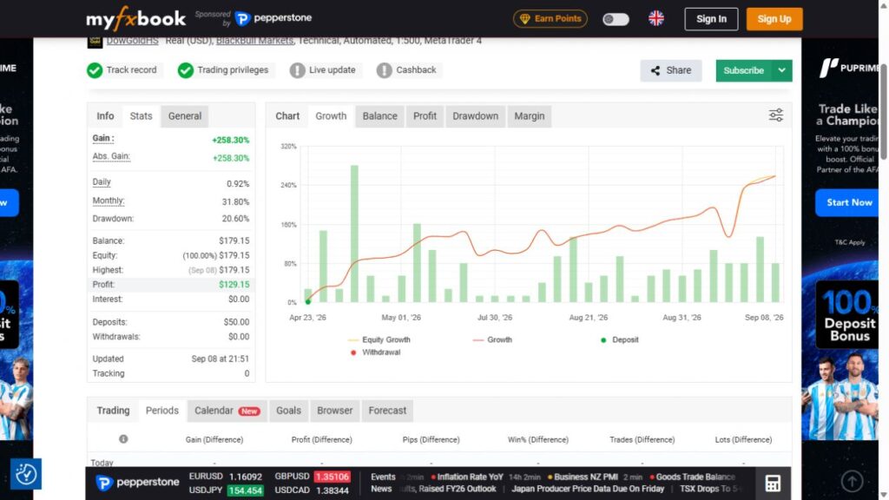
Task: Click the Inflation Rate YoY event
Action: point(470,477)
